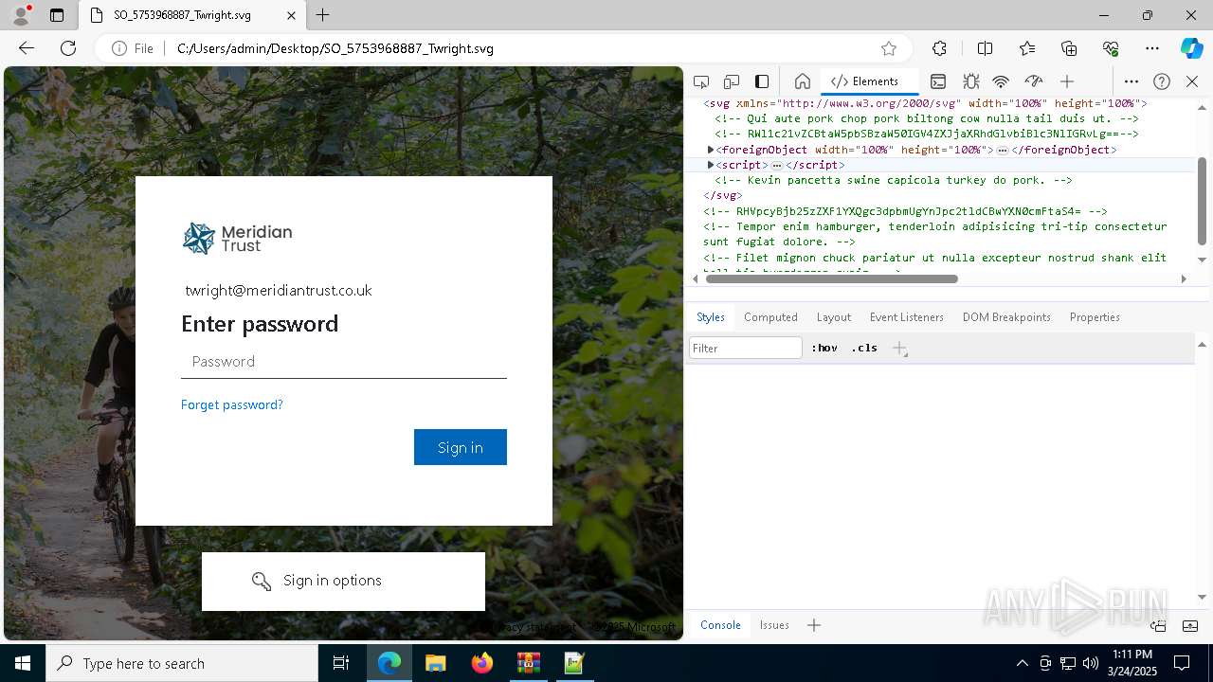Screen dimensions: 1213x682
Task: Toggle the DevTools activity bar sidebar icon
Action: point(762,81)
